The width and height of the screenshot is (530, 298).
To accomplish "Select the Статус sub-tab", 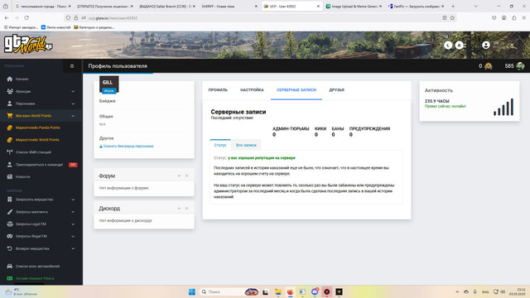I will pos(220,146).
